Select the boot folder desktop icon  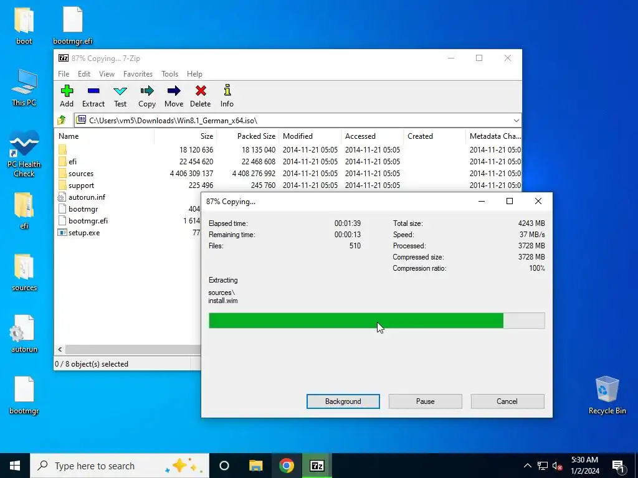tap(24, 26)
